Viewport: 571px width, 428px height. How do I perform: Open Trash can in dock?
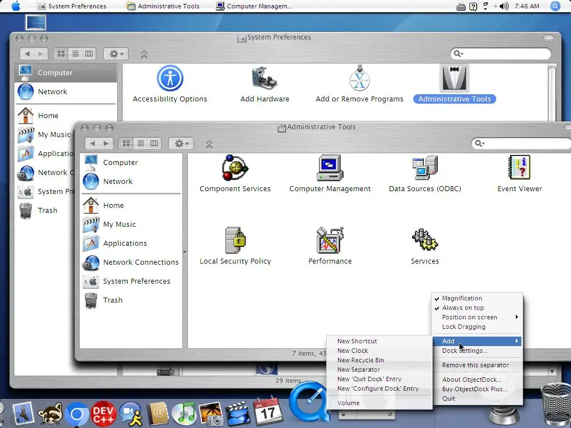[x=555, y=404]
